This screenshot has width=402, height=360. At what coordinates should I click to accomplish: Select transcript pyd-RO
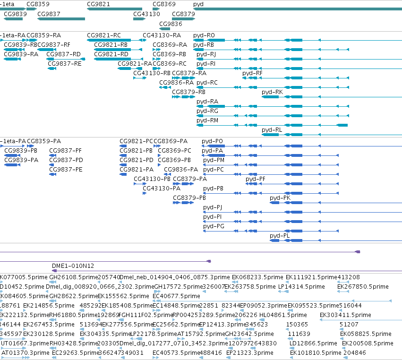tap(204, 35)
